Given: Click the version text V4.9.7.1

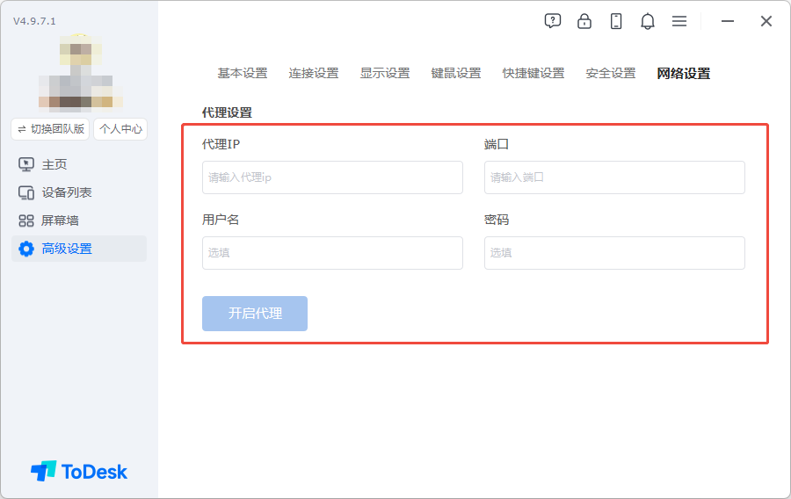Looking at the screenshot, I should (x=34, y=21).
